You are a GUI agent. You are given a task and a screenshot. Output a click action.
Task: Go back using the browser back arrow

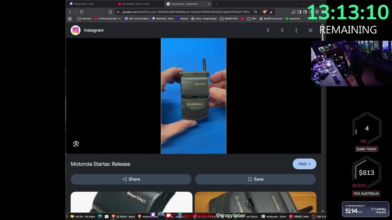70,12
